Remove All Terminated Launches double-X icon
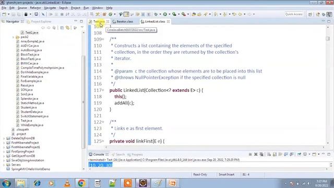The height and width of the screenshot is (188, 334). (261, 155)
